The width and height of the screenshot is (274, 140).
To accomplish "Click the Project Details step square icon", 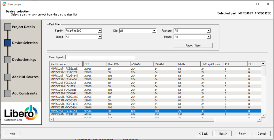I will 8,27.
